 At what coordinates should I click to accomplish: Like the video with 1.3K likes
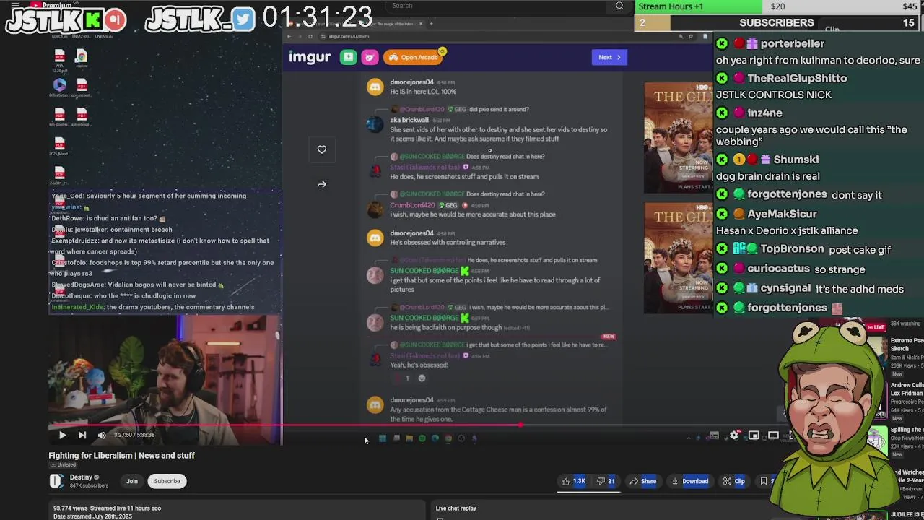[x=575, y=481]
